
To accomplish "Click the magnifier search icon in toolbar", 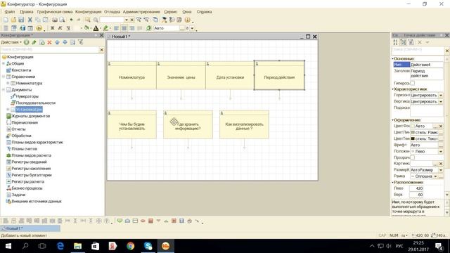I will click(96, 20).
